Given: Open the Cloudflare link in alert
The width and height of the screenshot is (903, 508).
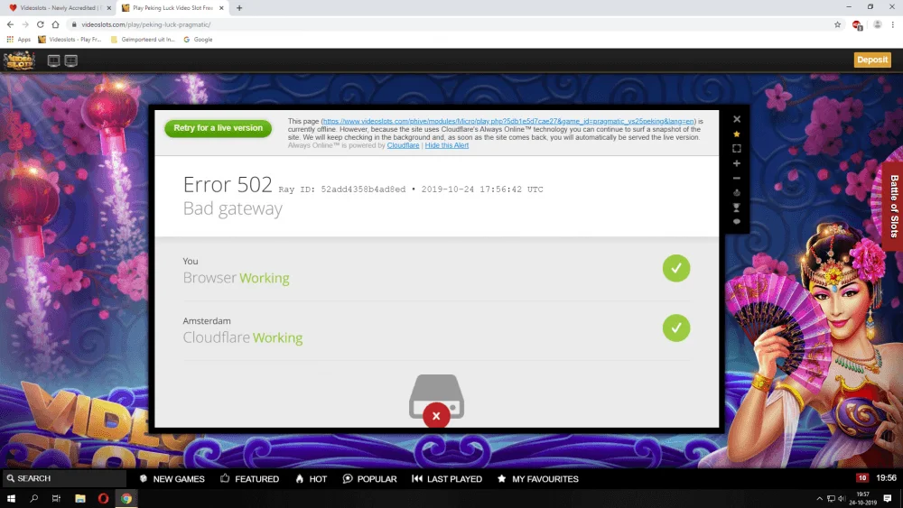Looking at the screenshot, I should [x=403, y=145].
